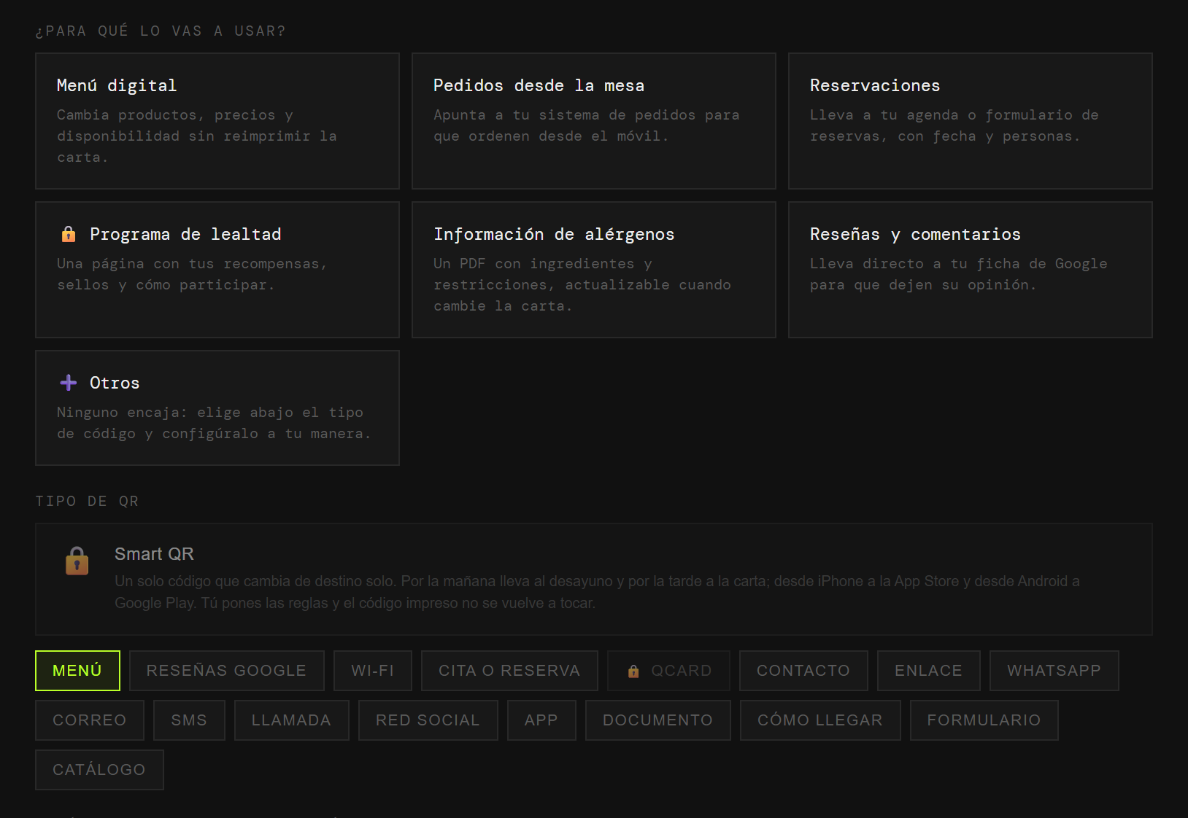Choose the Menú digital use case card
1188x818 pixels.
pyautogui.click(x=217, y=121)
